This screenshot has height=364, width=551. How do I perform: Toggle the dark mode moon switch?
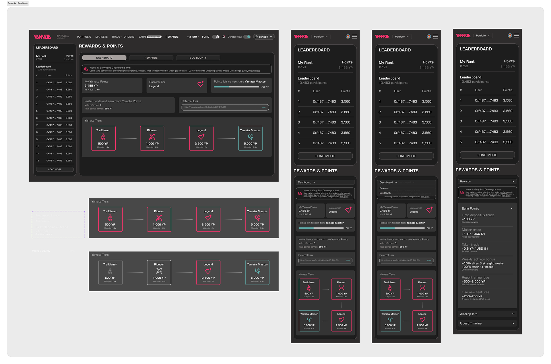216,37
